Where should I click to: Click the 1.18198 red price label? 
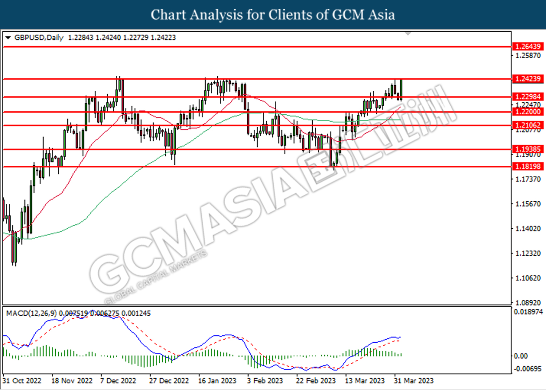pos(528,166)
